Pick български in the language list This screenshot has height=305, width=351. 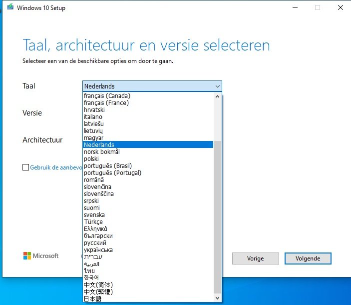tap(148, 236)
